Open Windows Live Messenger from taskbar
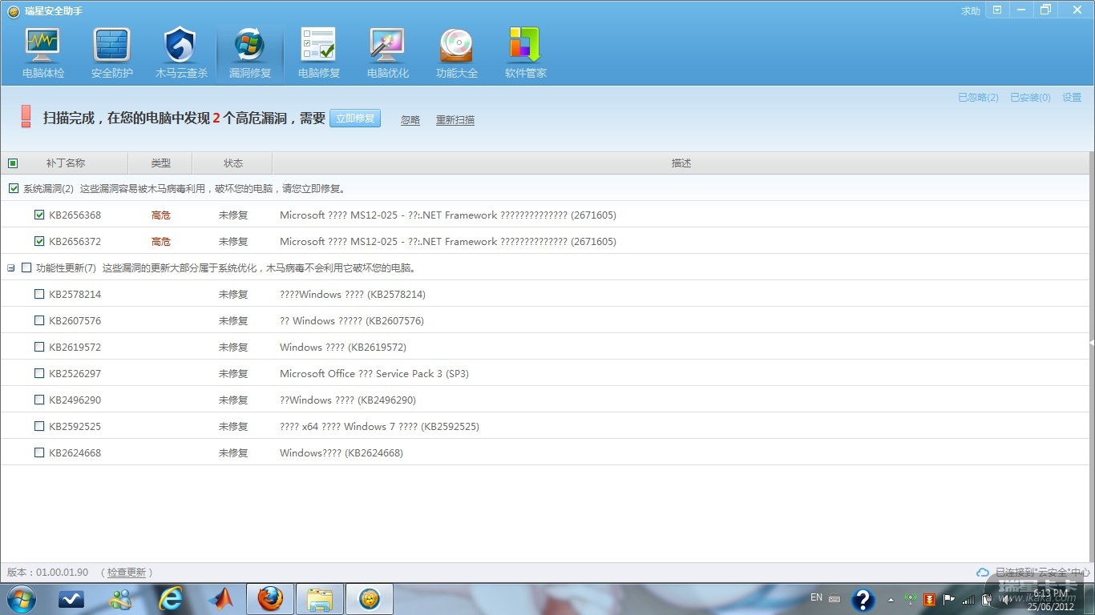1095x615 pixels. 121,599
